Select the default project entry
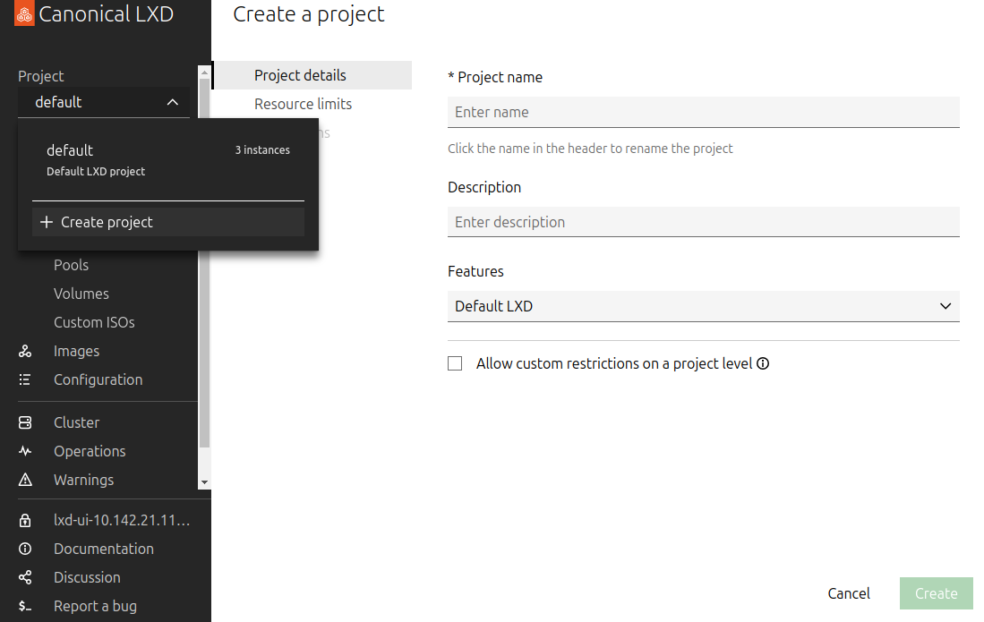The image size is (984, 622). tap(167, 159)
